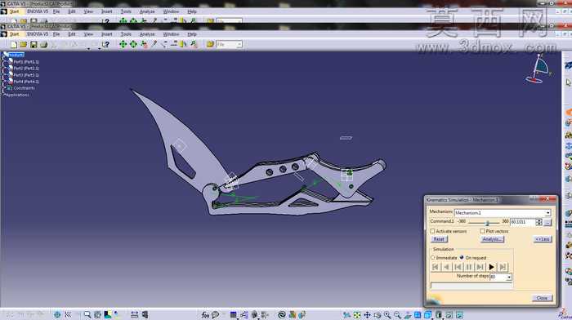Select the Immediate simulation radio button
The height and width of the screenshot is (320, 572).
[x=433, y=257]
